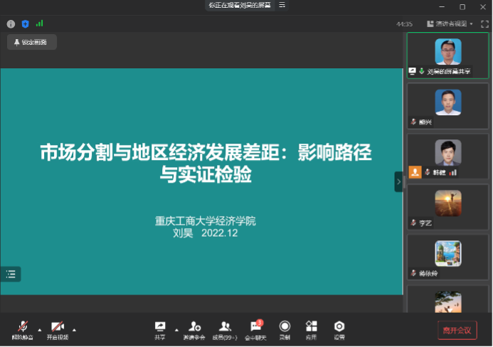Click the meeting info icon
Viewport: 493px width, 347px height.
[x=11, y=23]
